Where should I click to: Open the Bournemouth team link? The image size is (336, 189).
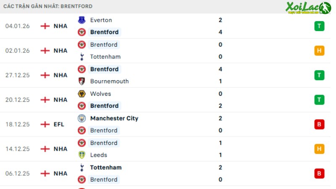pos(109,81)
